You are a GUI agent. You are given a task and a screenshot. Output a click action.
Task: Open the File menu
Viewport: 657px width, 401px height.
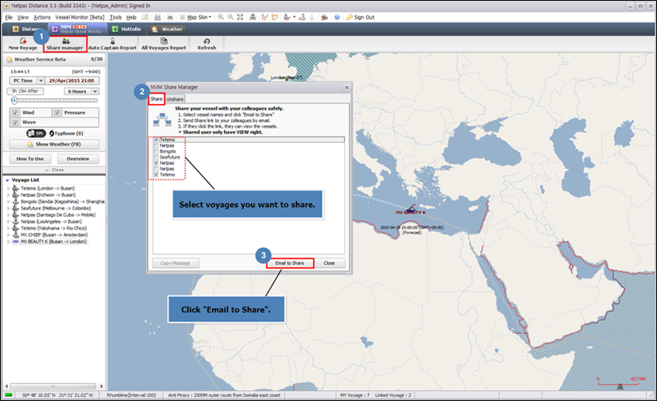point(9,17)
